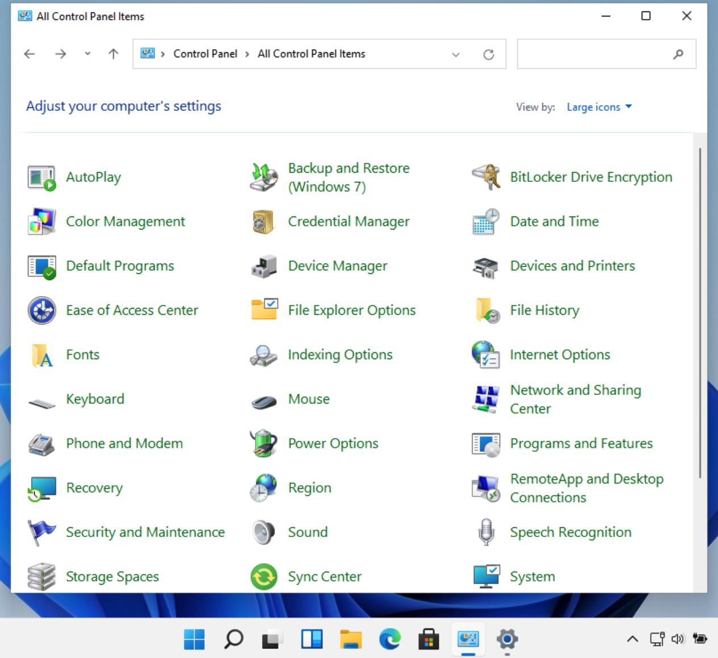Expand the address bar history dropdown
Screen dimensions: 718x658
tap(455, 55)
